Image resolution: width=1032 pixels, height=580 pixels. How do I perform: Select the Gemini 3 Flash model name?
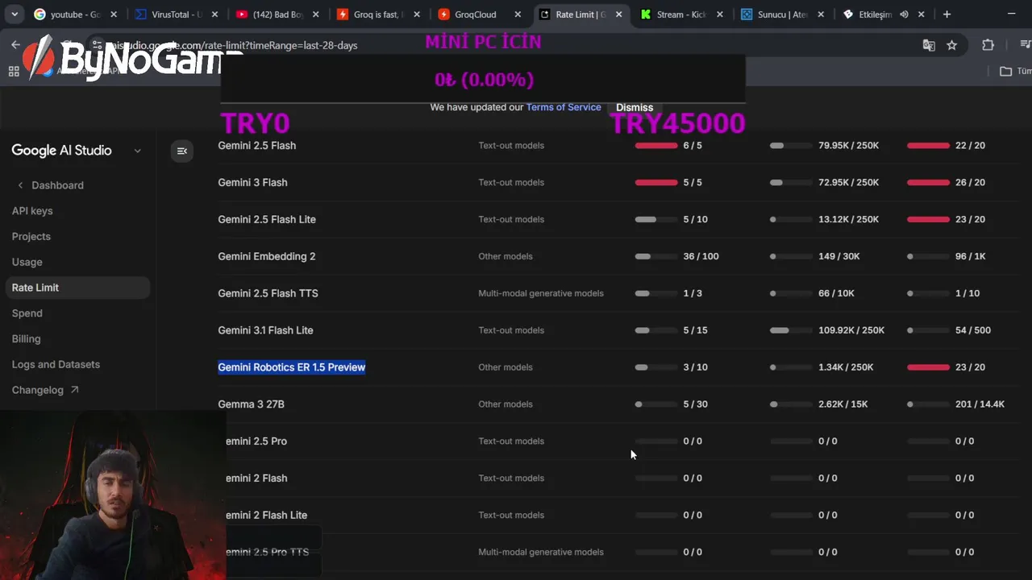tap(252, 183)
